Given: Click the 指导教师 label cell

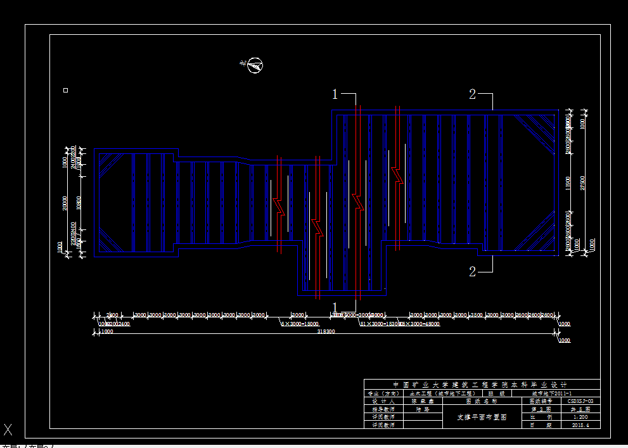Looking at the screenshot, I should coord(383,409).
